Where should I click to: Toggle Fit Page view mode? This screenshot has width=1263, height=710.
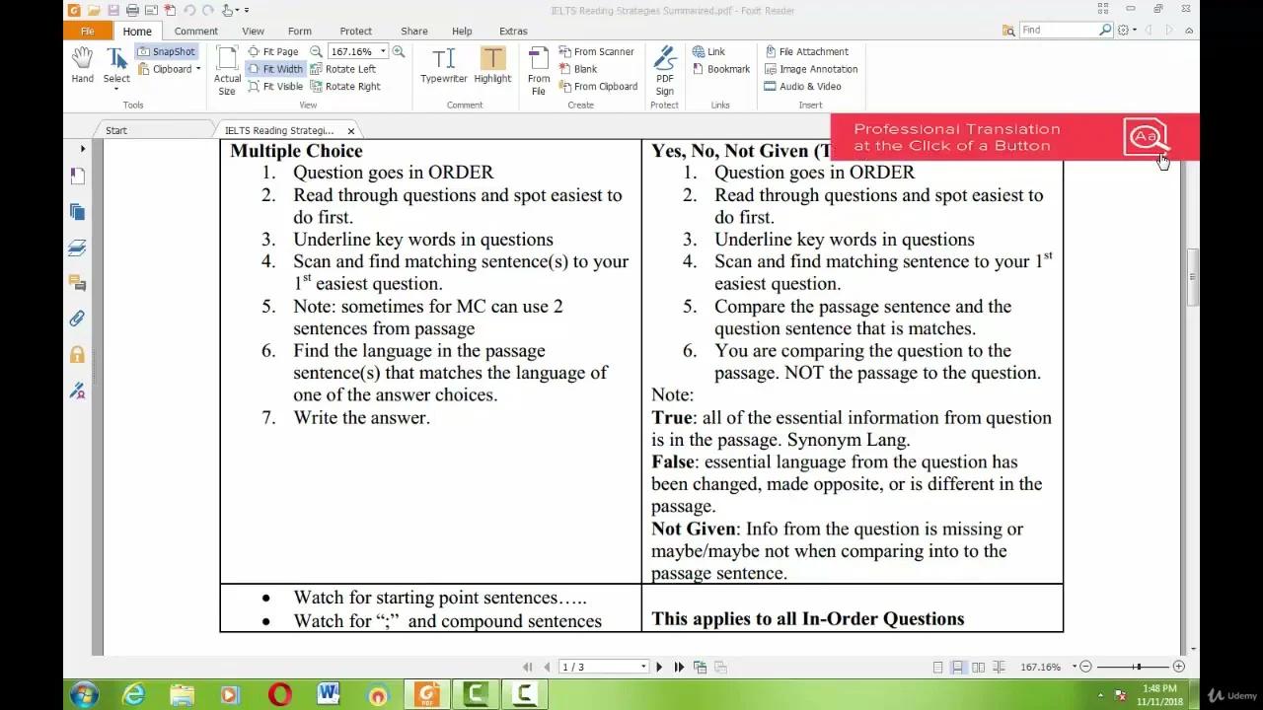click(x=273, y=51)
